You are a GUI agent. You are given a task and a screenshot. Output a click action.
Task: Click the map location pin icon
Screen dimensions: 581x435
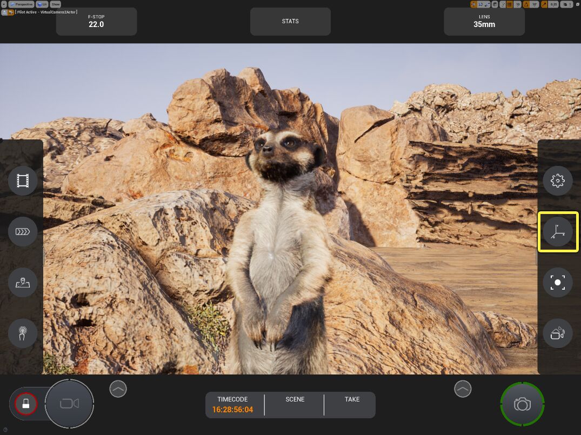coord(23,283)
